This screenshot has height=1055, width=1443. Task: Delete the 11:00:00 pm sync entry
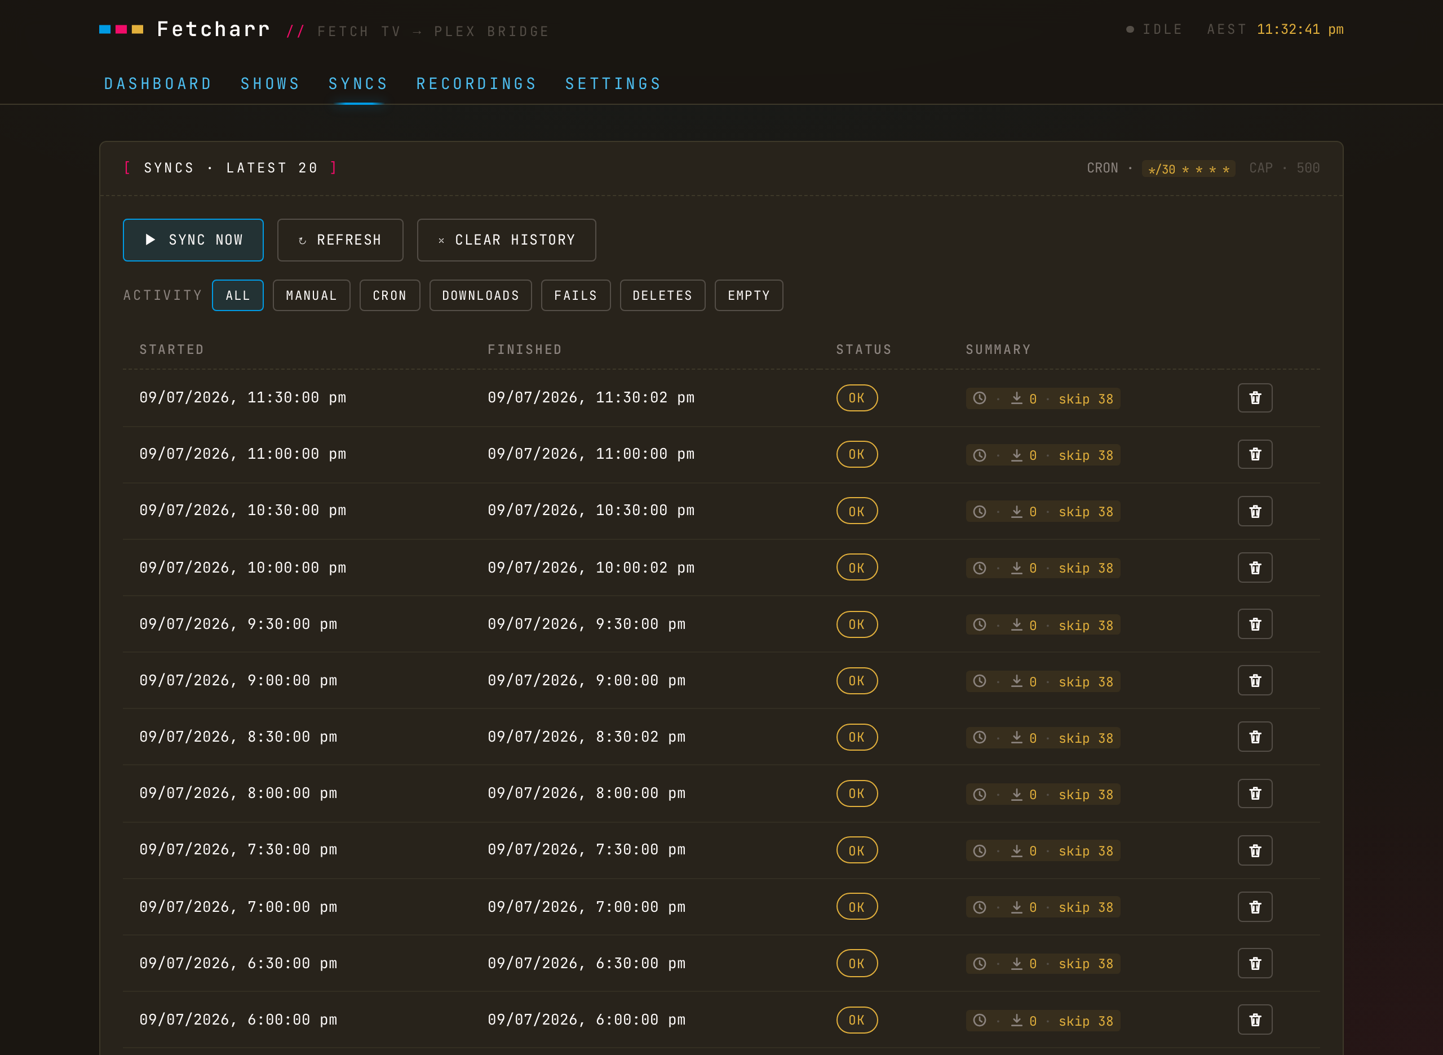pyautogui.click(x=1255, y=454)
